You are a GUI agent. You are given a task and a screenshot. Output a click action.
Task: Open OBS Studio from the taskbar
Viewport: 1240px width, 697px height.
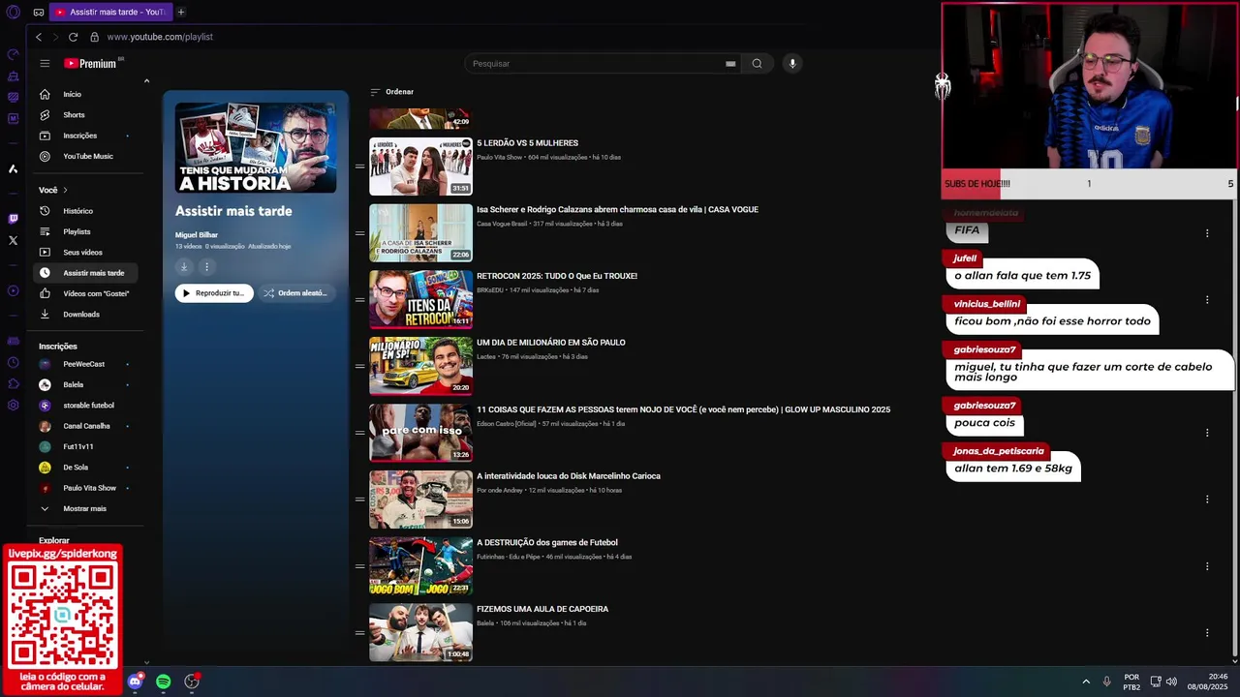192,682
